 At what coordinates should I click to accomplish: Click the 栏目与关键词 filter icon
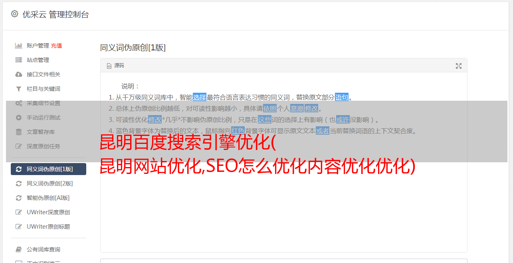pos(18,89)
